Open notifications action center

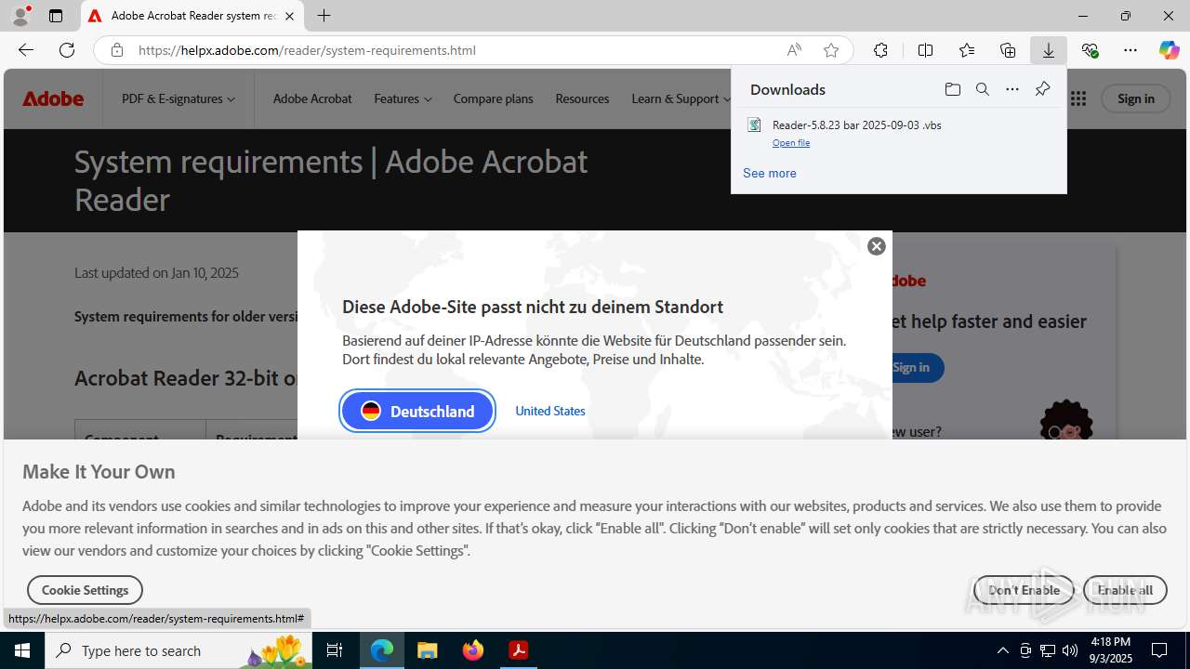(1159, 650)
